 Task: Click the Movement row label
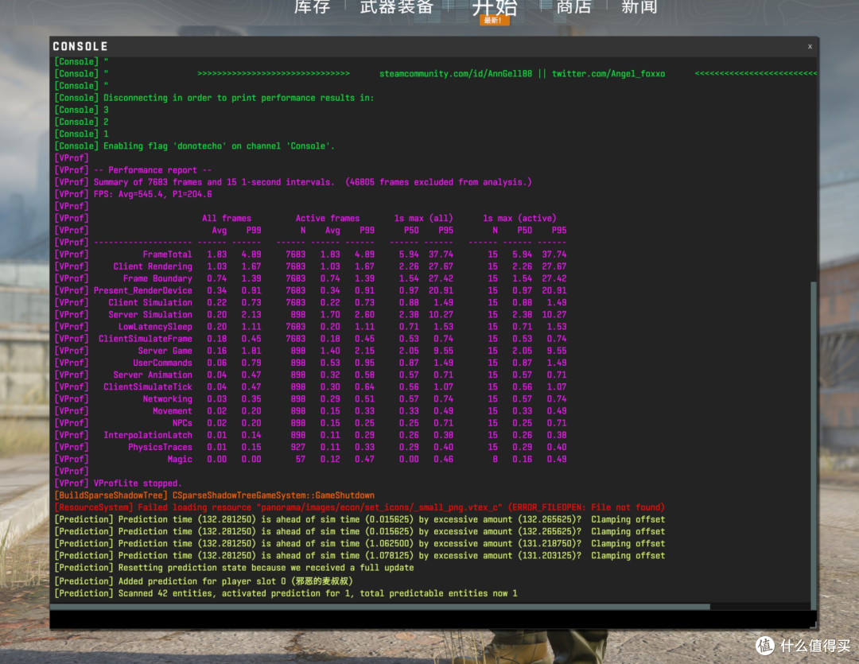pyautogui.click(x=173, y=411)
